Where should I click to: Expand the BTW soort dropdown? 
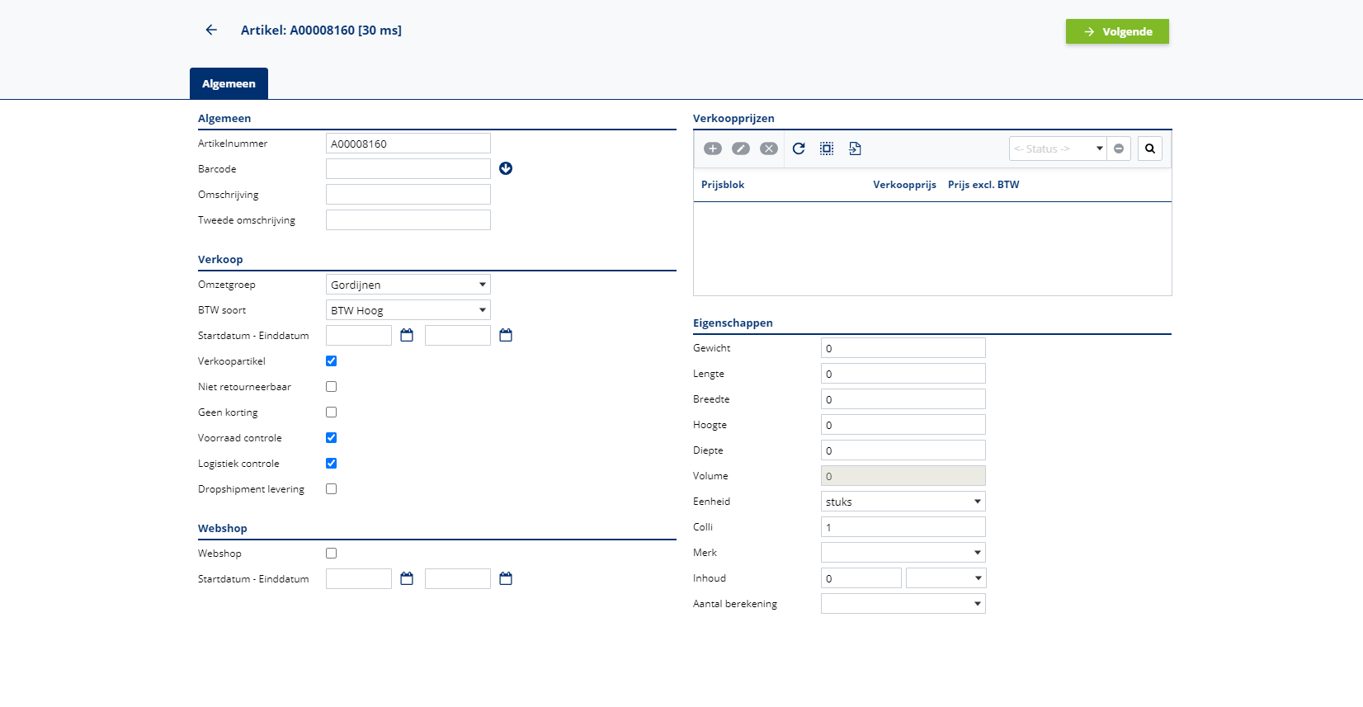point(408,310)
